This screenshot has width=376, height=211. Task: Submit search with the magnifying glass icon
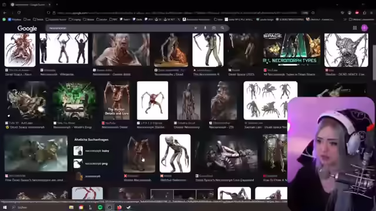(x=222, y=28)
